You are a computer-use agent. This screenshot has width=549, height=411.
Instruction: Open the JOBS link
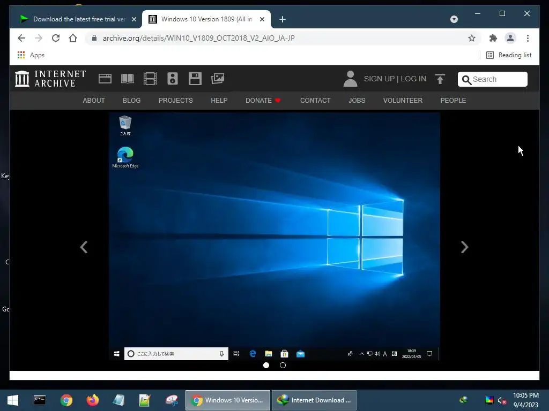coord(357,101)
